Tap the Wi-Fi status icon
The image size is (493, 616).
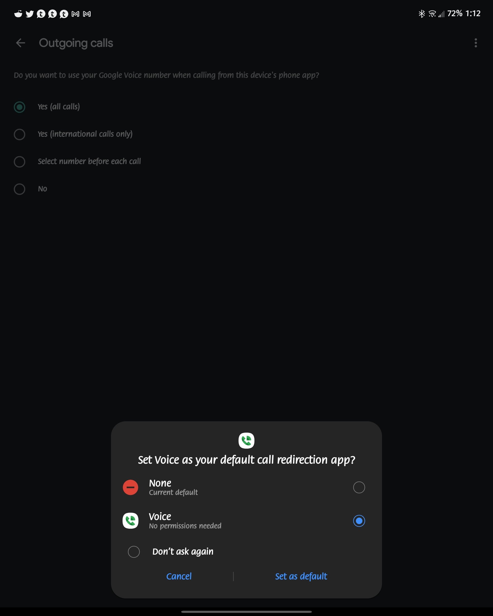pos(432,14)
